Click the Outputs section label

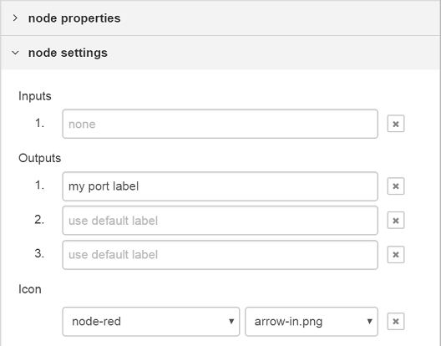(39, 158)
